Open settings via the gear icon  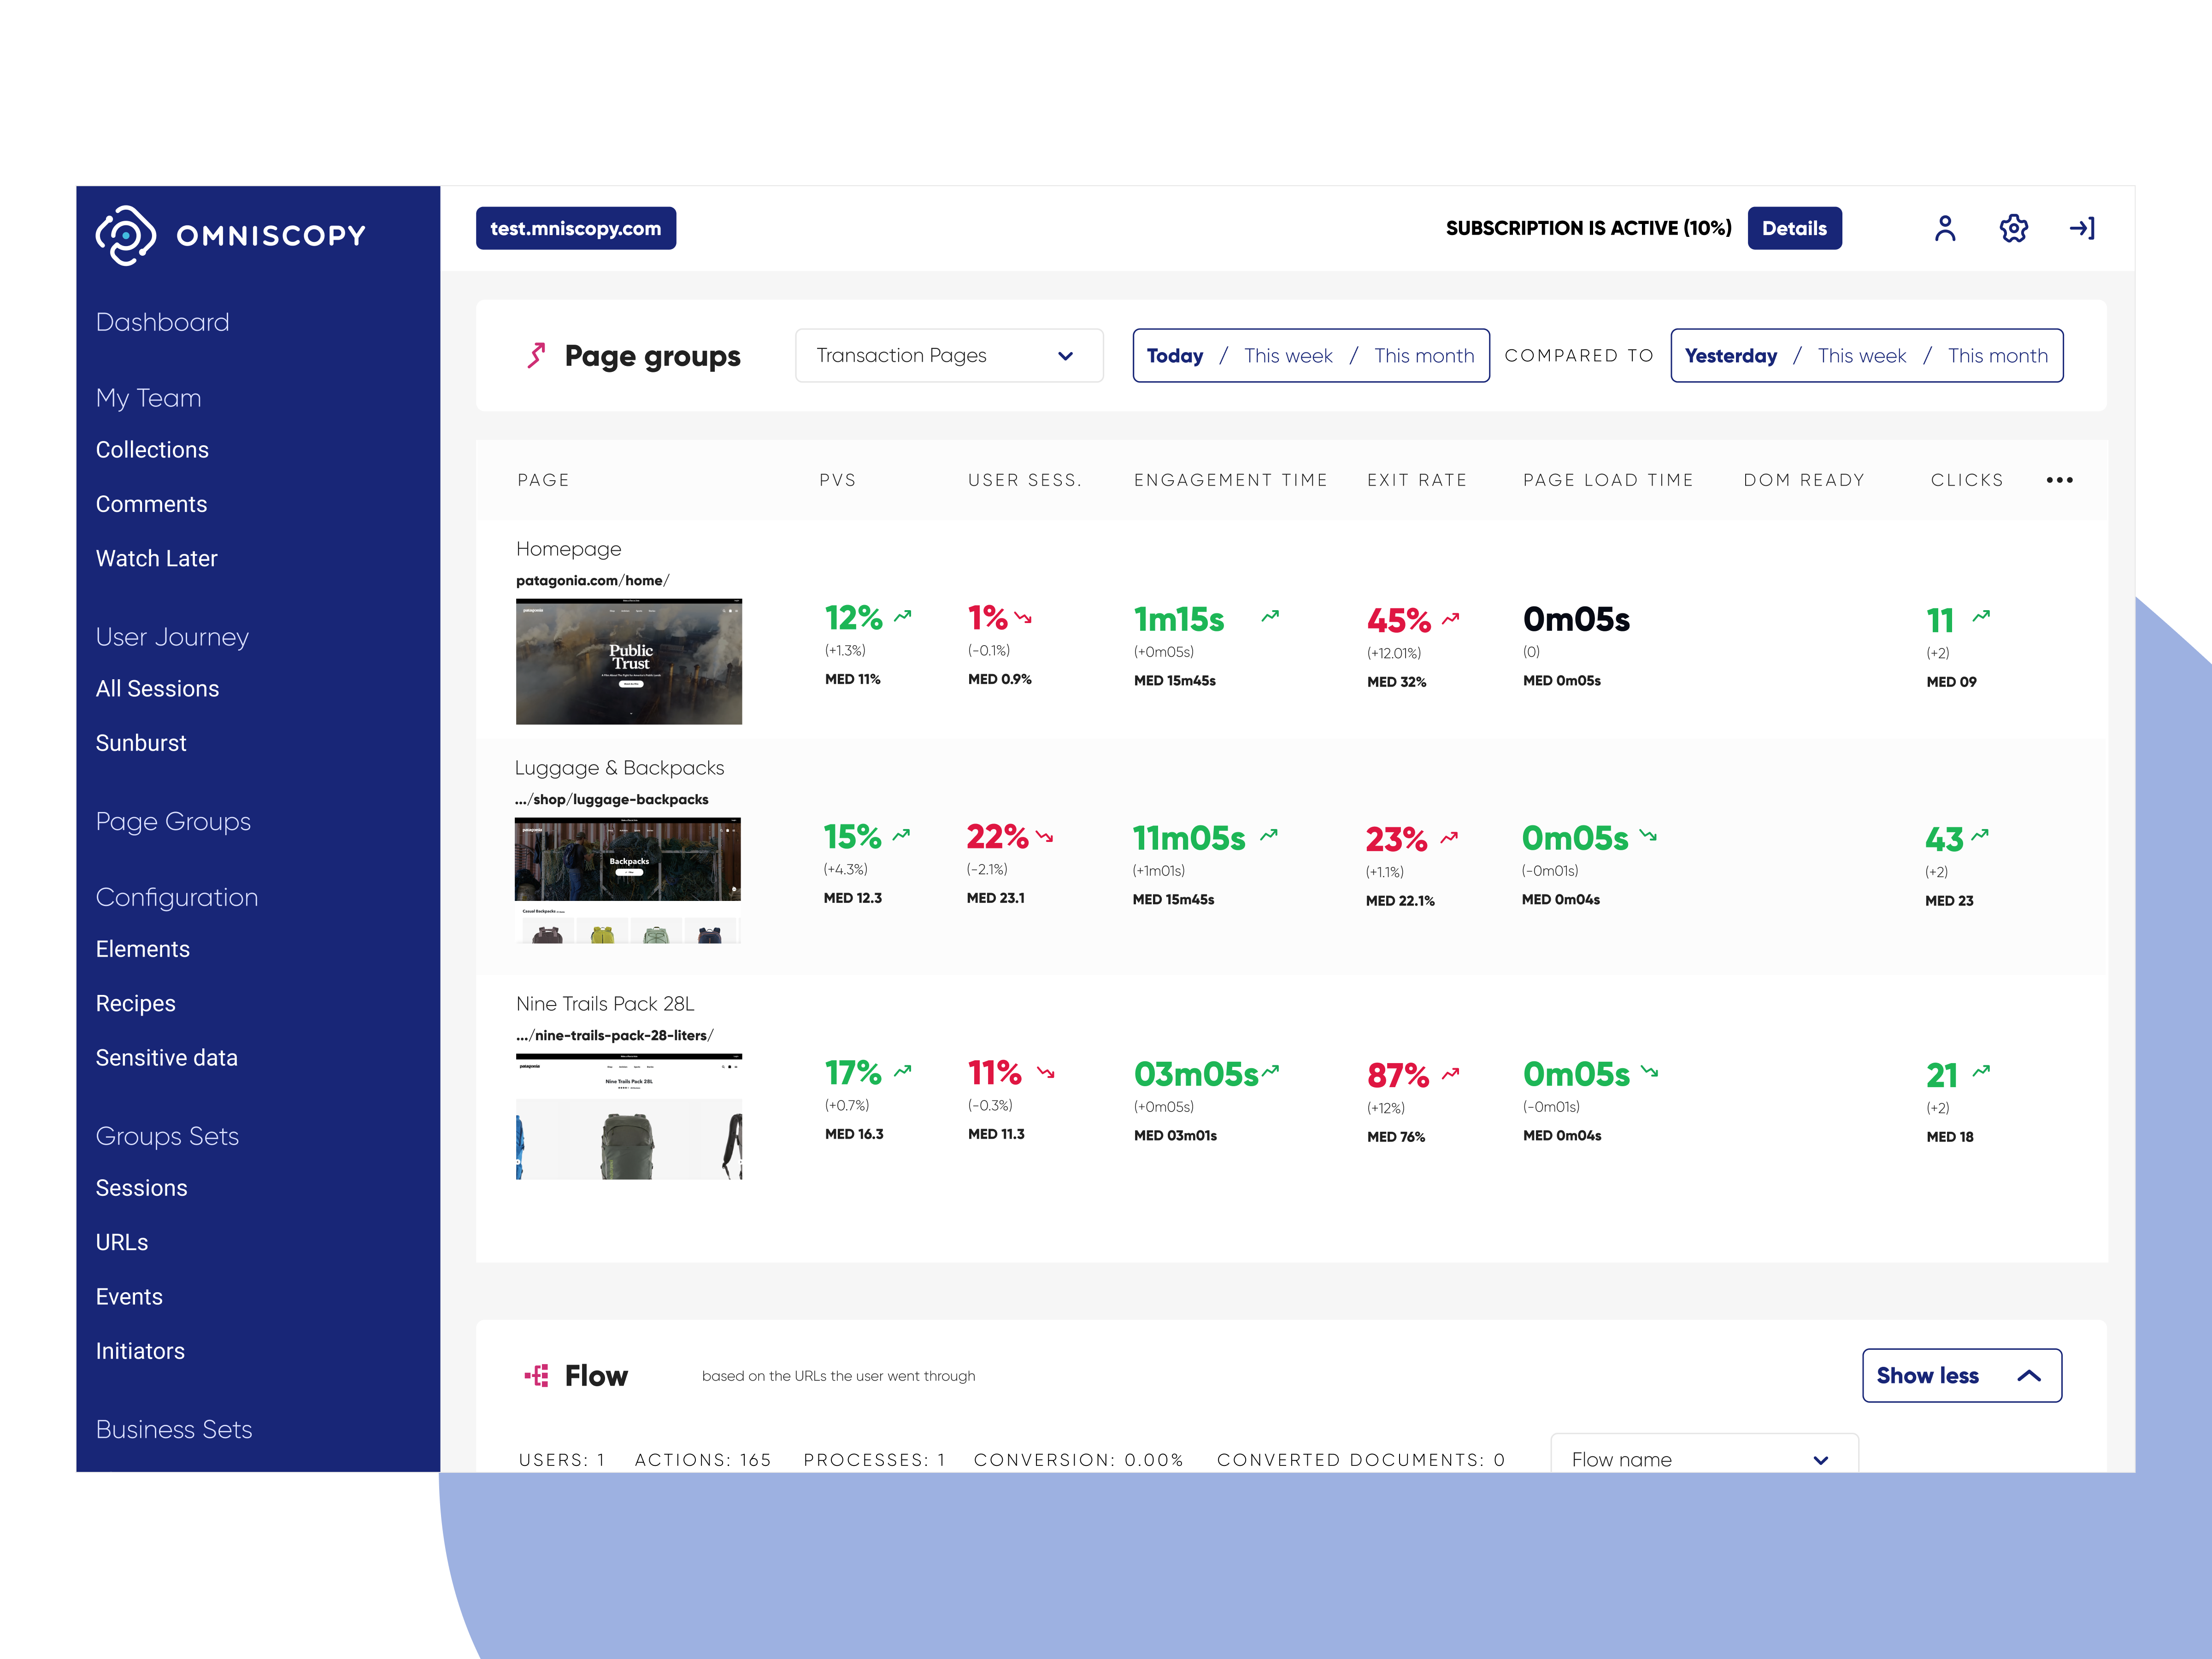[2014, 228]
